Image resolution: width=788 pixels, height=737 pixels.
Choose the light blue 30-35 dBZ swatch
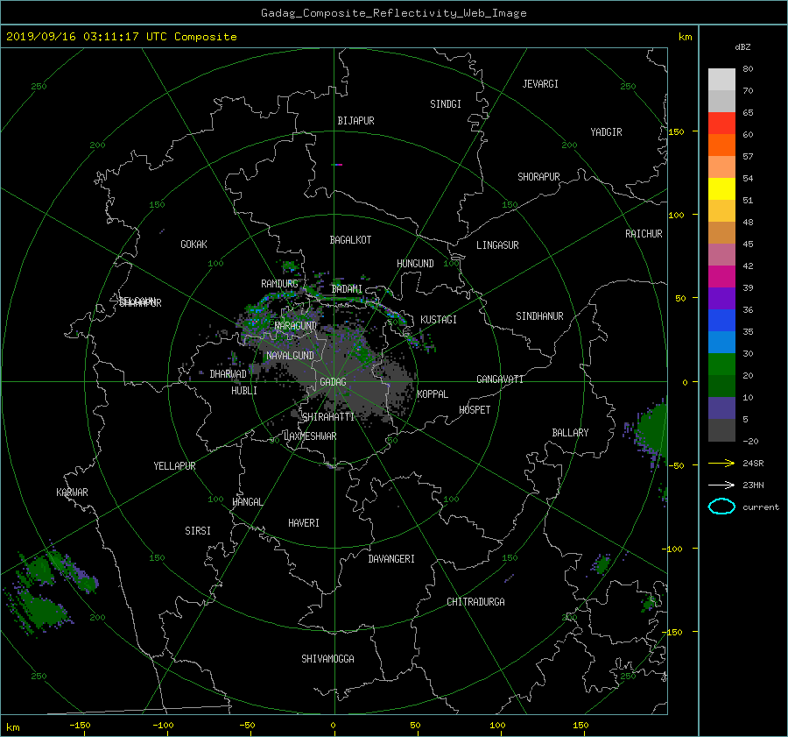(721, 343)
